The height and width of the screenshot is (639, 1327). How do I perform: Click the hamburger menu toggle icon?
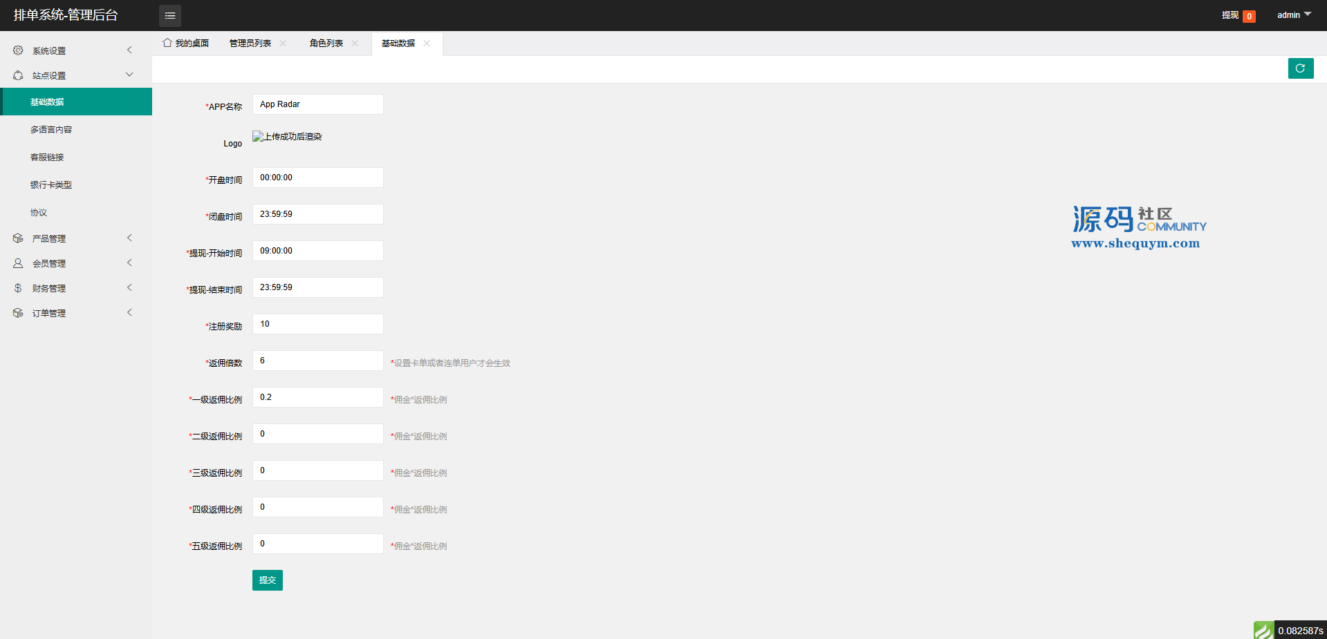169,15
